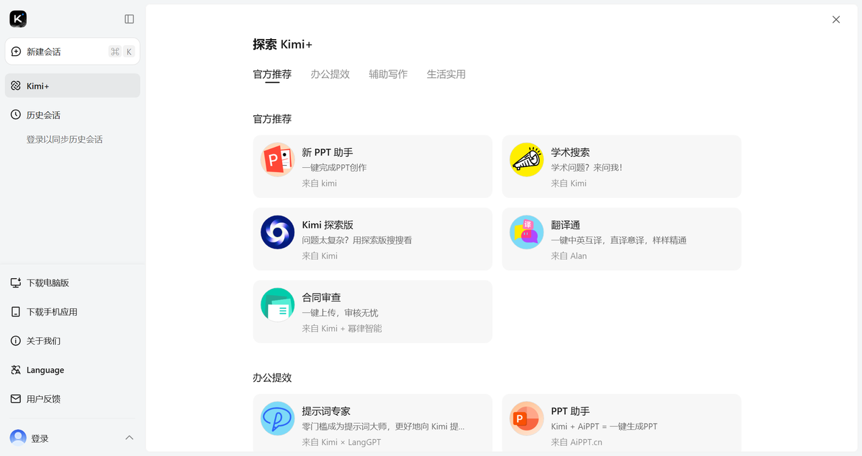Open the Kimi 探索版 card
The width and height of the screenshot is (862, 456).
372,239
